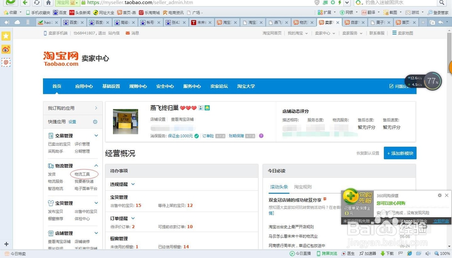Open article 淘宝出台史上最严开店规则
Image resolution: width=452 pixels, height=258 pixels.
tap(291, 227)
